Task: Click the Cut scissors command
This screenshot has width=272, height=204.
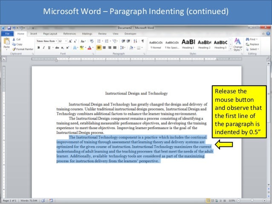Action: click(x=17, y=39)
